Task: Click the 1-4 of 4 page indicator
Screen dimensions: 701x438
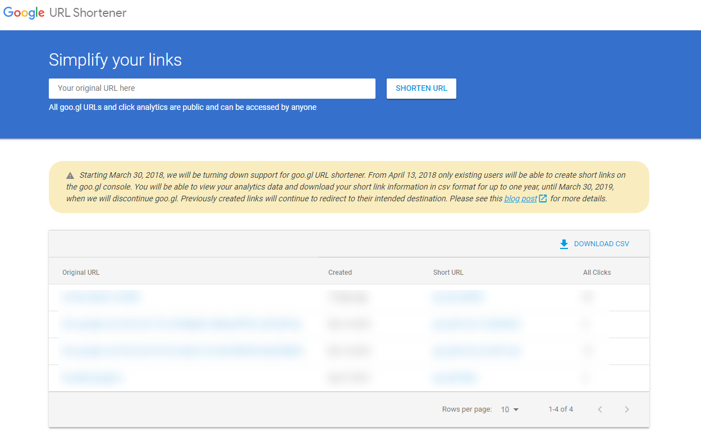Action: click(560, 409)
